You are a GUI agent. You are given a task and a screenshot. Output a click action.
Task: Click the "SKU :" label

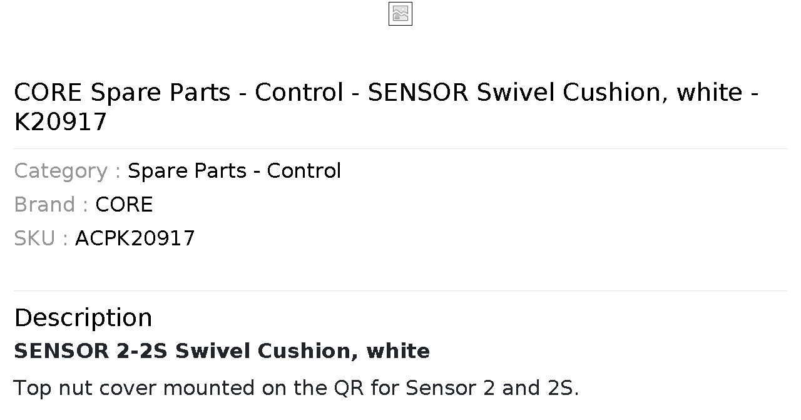41,238
